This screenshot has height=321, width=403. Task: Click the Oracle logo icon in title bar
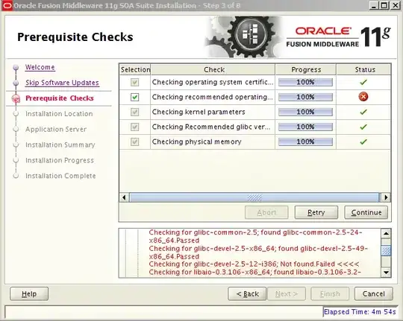(7, 6)
